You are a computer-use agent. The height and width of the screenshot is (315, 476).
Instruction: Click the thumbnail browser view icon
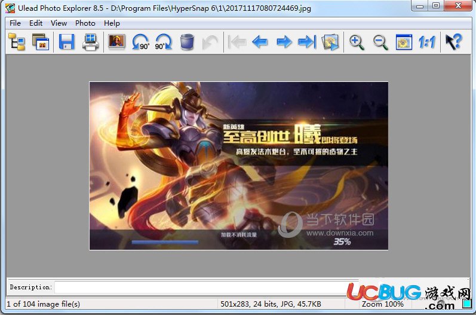pos(41,42)
